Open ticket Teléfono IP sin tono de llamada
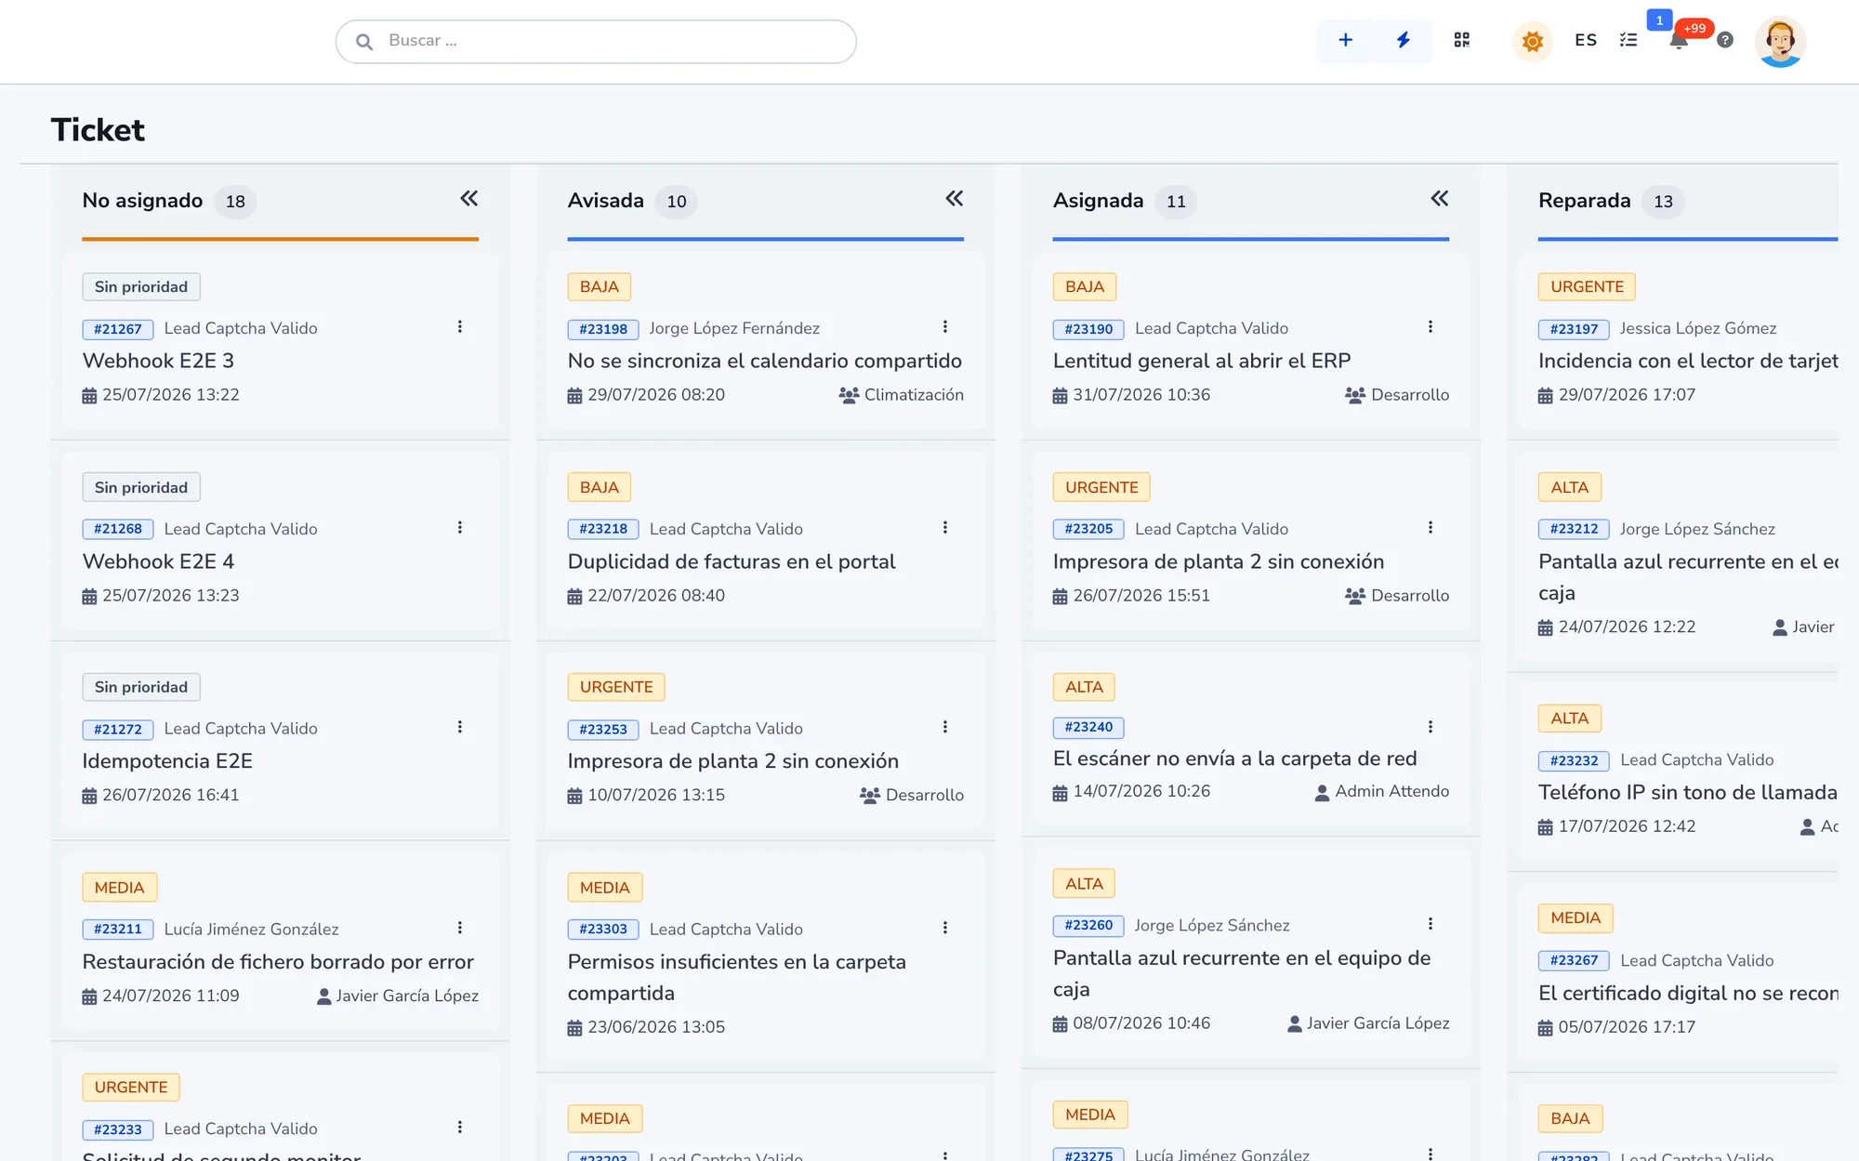Image resolution: width=1859 pixels, height=1161 pixels. [x=1687, y=792]
